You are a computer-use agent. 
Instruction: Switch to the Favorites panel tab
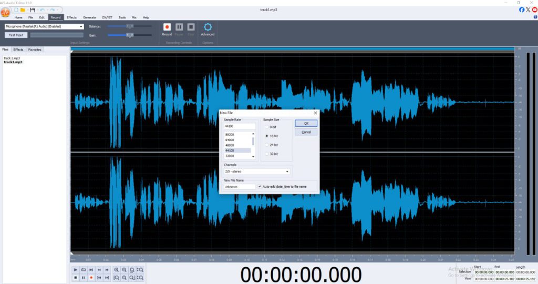click(x=35, y=49)
